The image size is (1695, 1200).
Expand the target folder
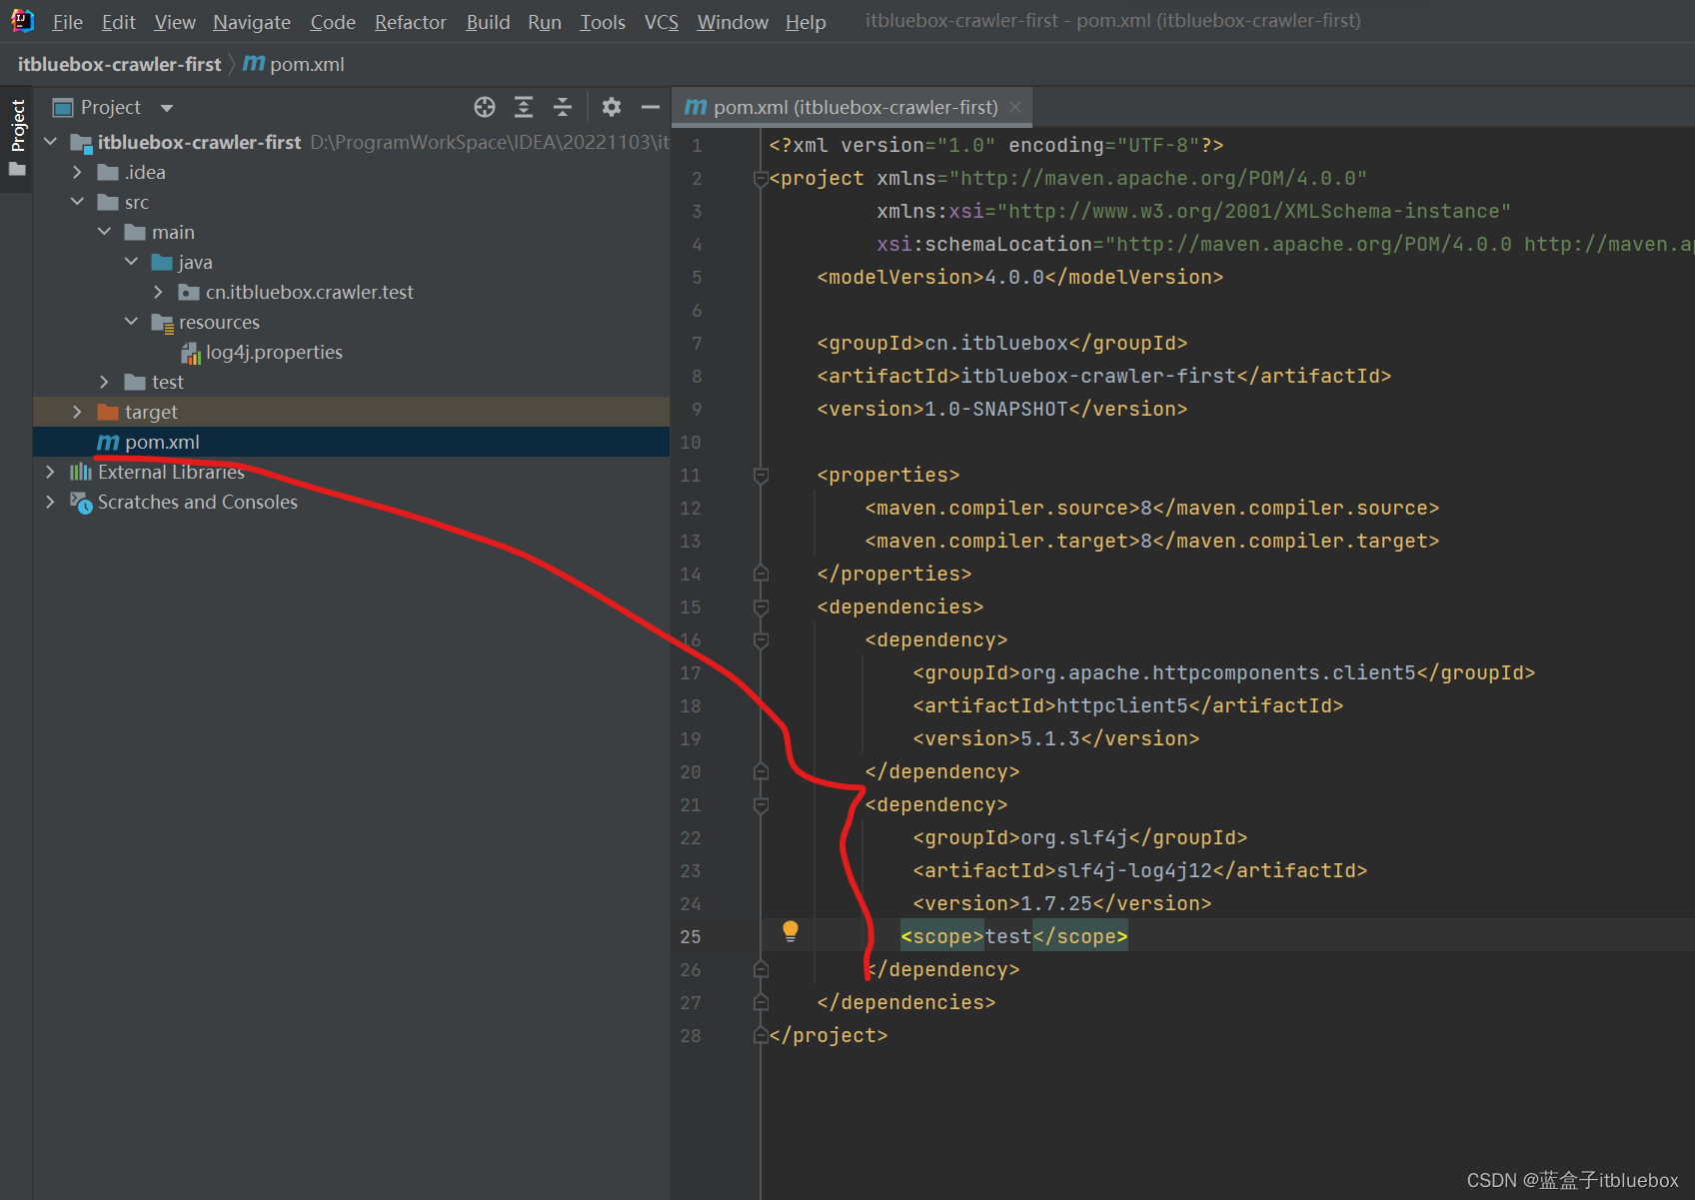(x=78, y=412)
